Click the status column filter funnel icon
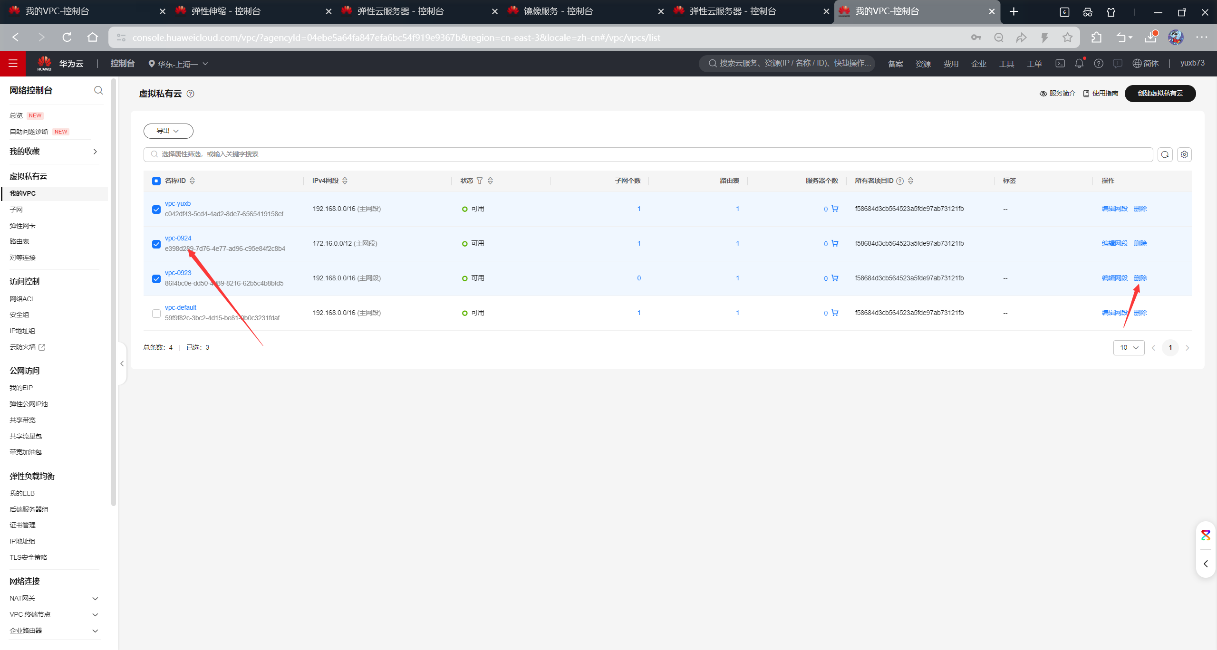1217x650 pixels. point(480,181)
